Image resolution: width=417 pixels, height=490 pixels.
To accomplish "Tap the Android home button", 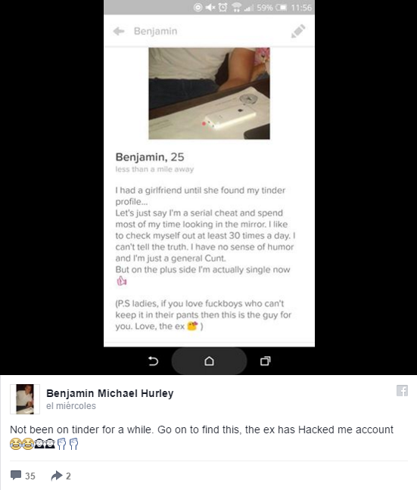I will pos(210,361).
